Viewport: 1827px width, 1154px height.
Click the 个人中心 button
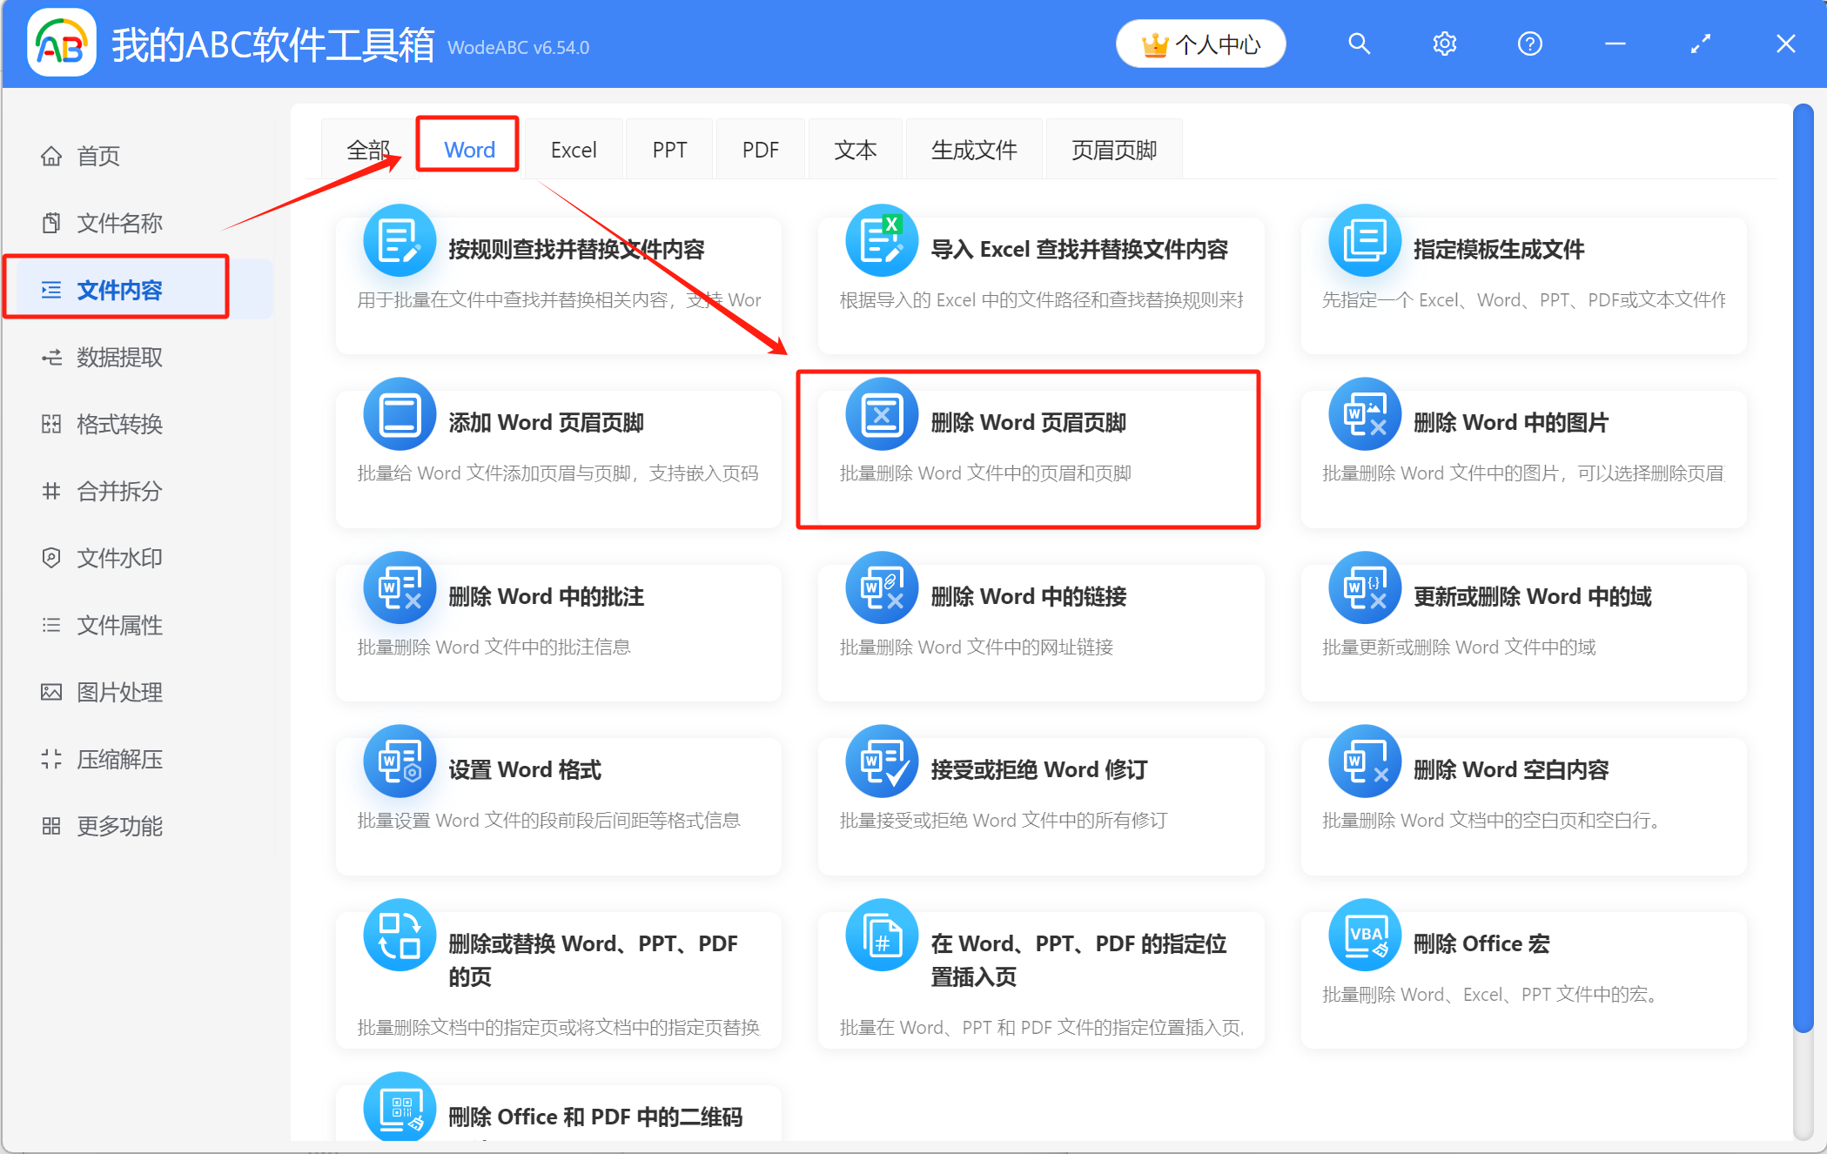(1200, 43)
